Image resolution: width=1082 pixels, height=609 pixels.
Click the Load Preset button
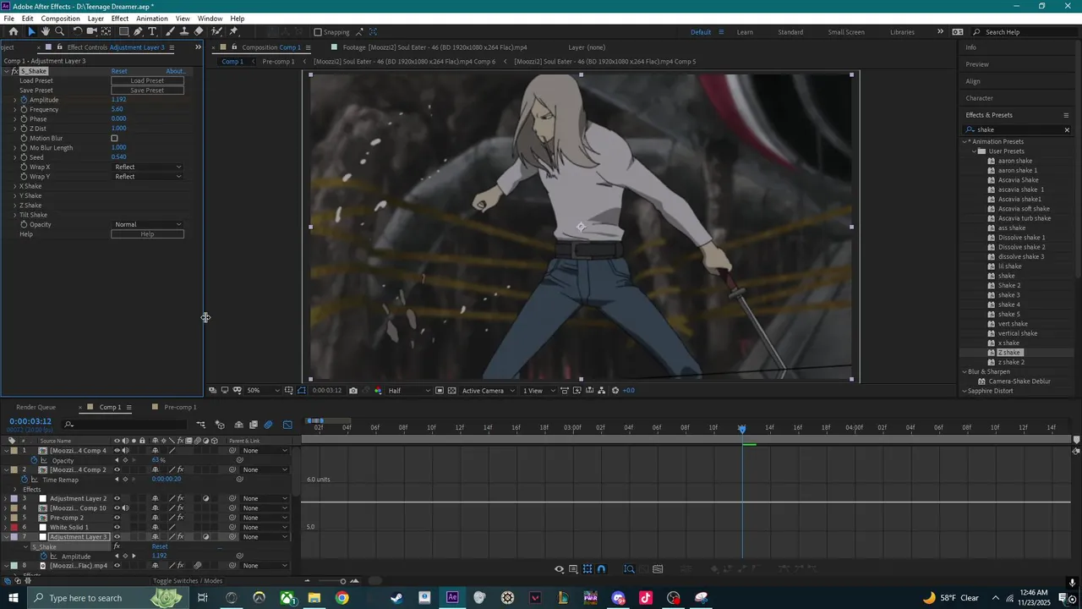[x=147, y=81]
